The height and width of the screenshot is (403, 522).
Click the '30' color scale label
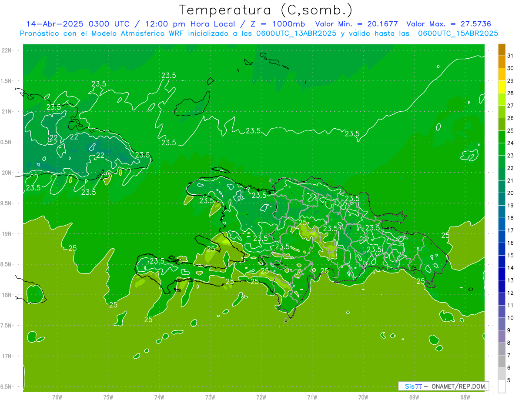click(x=511, y=68)
